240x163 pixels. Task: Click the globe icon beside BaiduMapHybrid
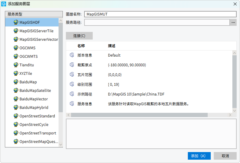click(x=16, y=107)
